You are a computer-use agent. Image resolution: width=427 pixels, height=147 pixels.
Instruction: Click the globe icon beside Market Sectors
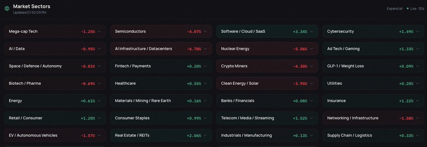coord(7,9)
